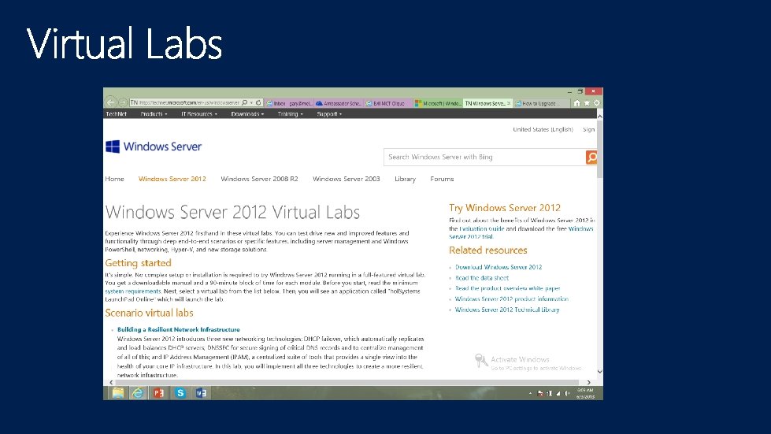Open PowerPoint from the taskbar
Viewport: 771px width, 434px height.
coord(158,393)
